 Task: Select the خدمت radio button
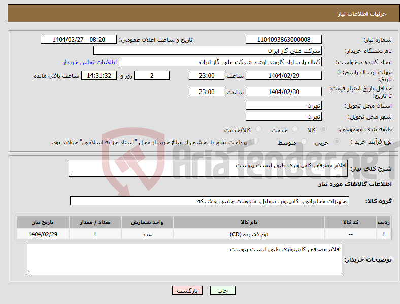click(295, 129)
